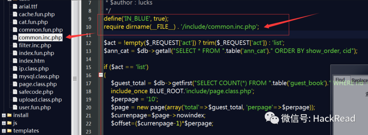Click the cat.fun.php file icon

coord(15,22)
